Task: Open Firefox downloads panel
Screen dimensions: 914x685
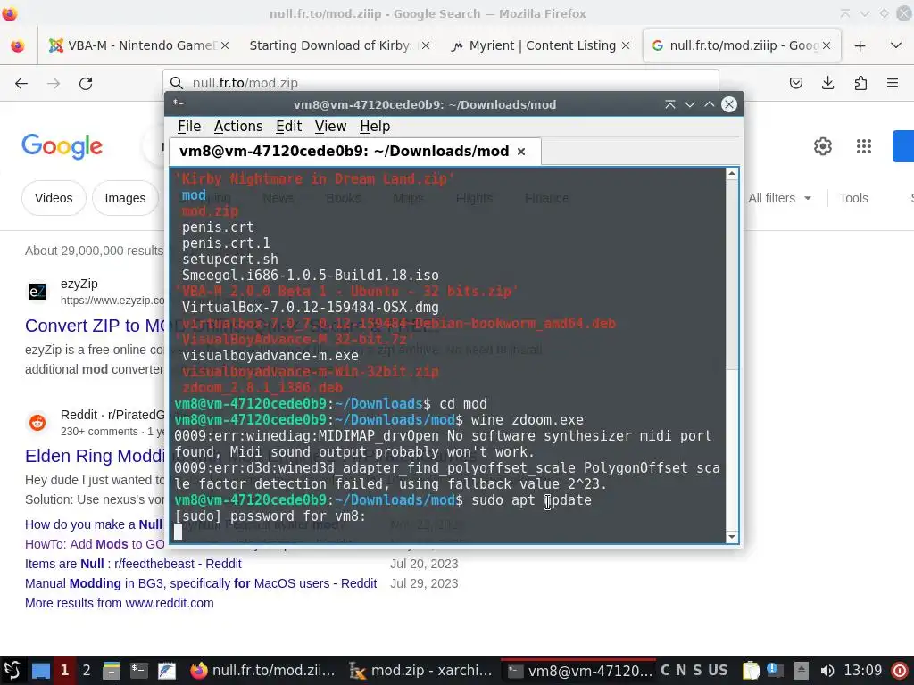Action: (827, 83)
